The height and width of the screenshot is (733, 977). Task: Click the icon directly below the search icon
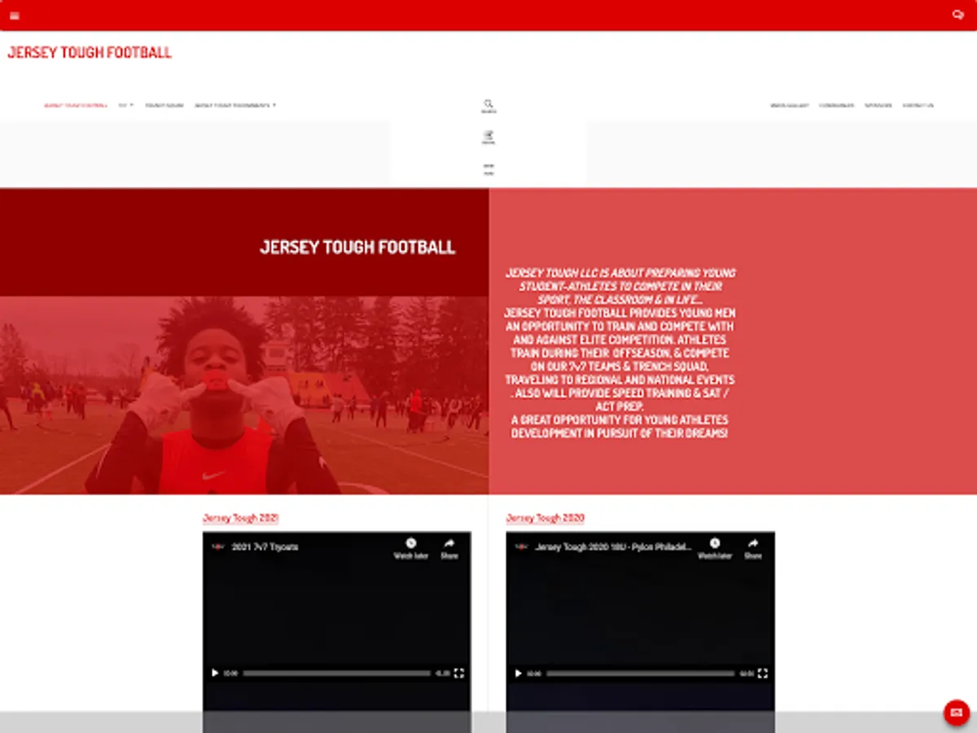click(x=488, y=136)
